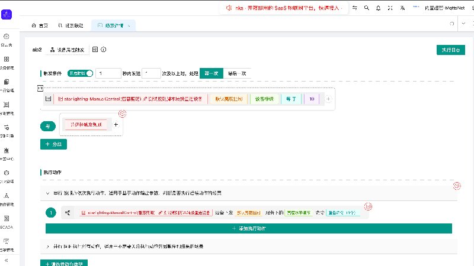Click the cyan command tag in action row 1

point(342,213)
